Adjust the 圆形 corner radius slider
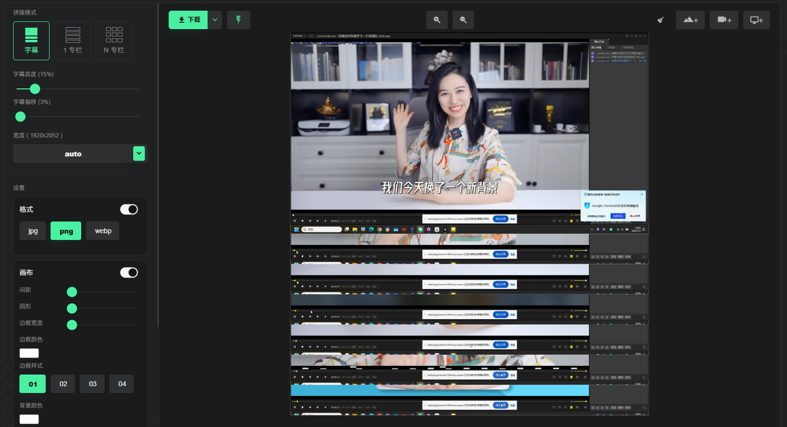Image resolution: width=787 pixels, height=427 pixels. point(72,308)
